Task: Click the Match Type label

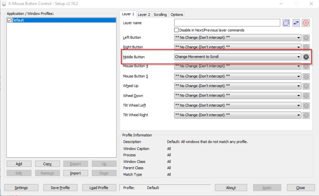Action: 133,174
